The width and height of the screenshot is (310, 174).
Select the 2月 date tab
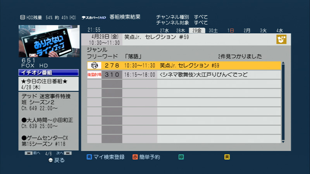click(x=247, y=31)
